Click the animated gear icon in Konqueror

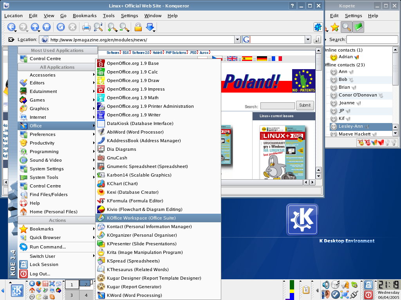point(318,27)
